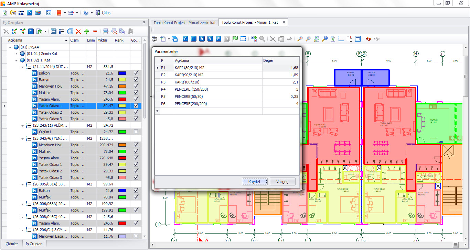470x250 pixels.
Task: Open dropdown arrow next to red book icon
Action: (65, 13)
